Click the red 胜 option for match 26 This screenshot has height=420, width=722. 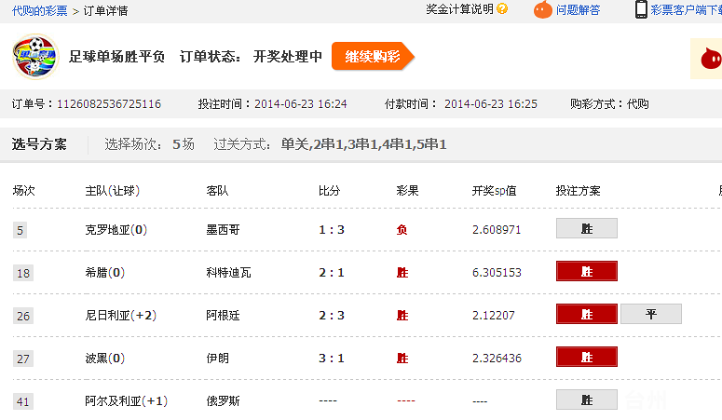click(x=587, y=314)
